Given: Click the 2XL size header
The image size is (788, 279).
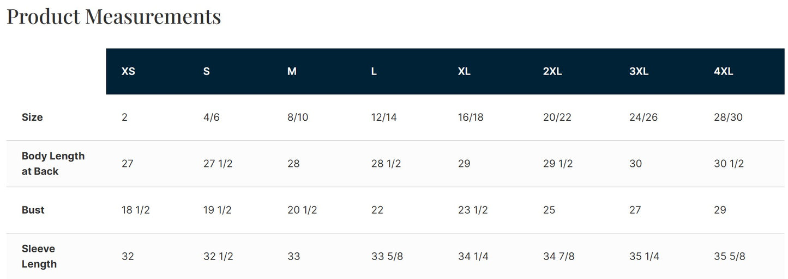Looking at the screenshot, I should click(x=552, y=71).
